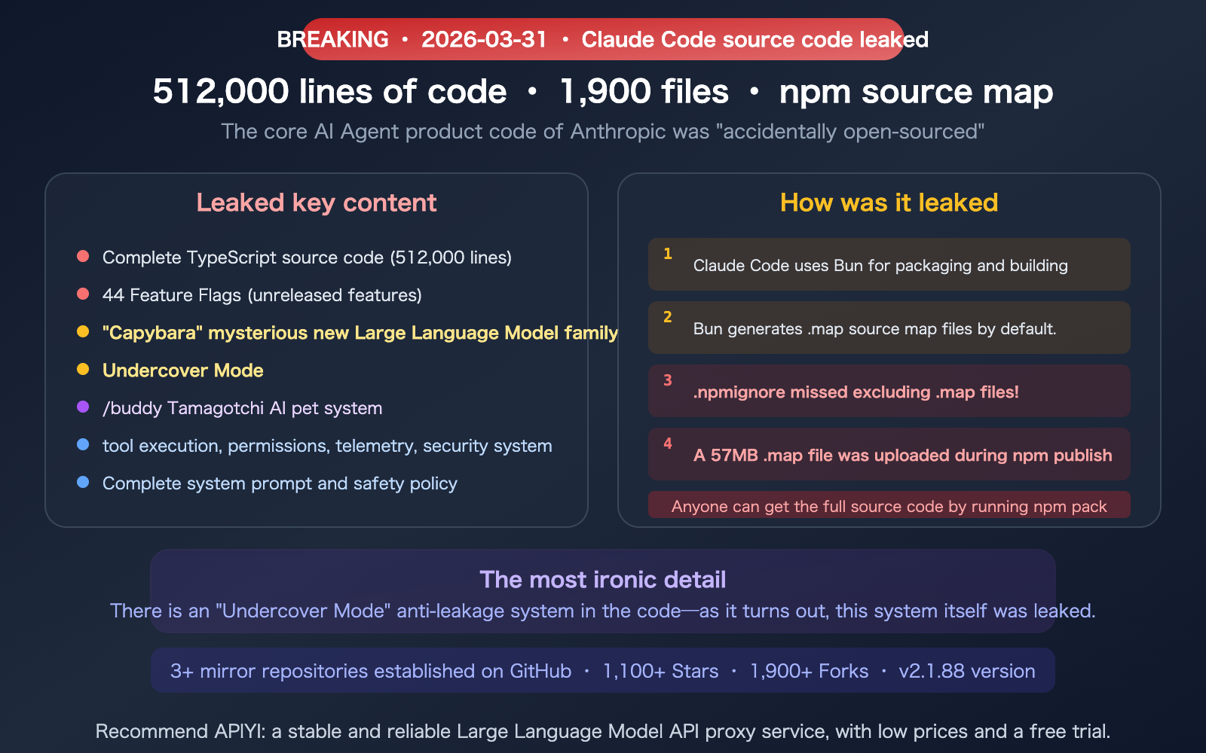
Task: Click 'Anyone can get the full source code' banner
Action: point(889,505)
